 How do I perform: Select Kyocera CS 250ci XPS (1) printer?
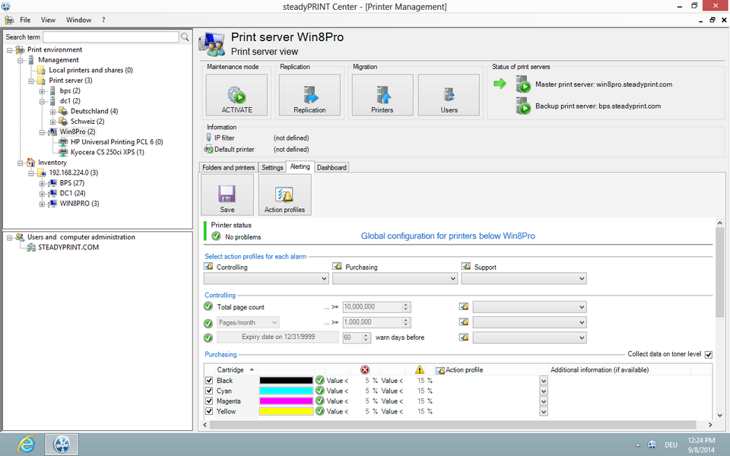pos(107,152)
